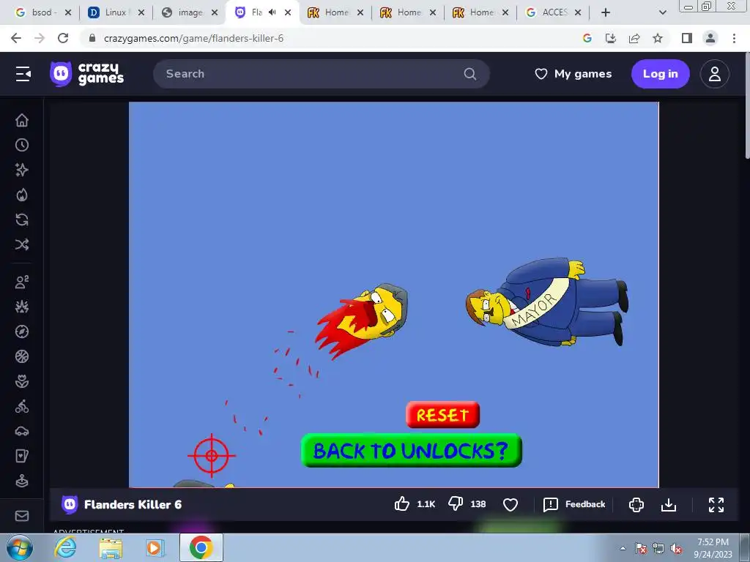The width and height of the screenshot is (750, 562).
Task: Open Trending flame icon in sidebar
Action: [x=22, y=195]
